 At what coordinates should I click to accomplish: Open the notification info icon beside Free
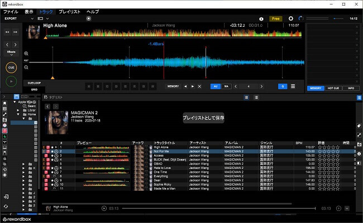coord(261,19)
